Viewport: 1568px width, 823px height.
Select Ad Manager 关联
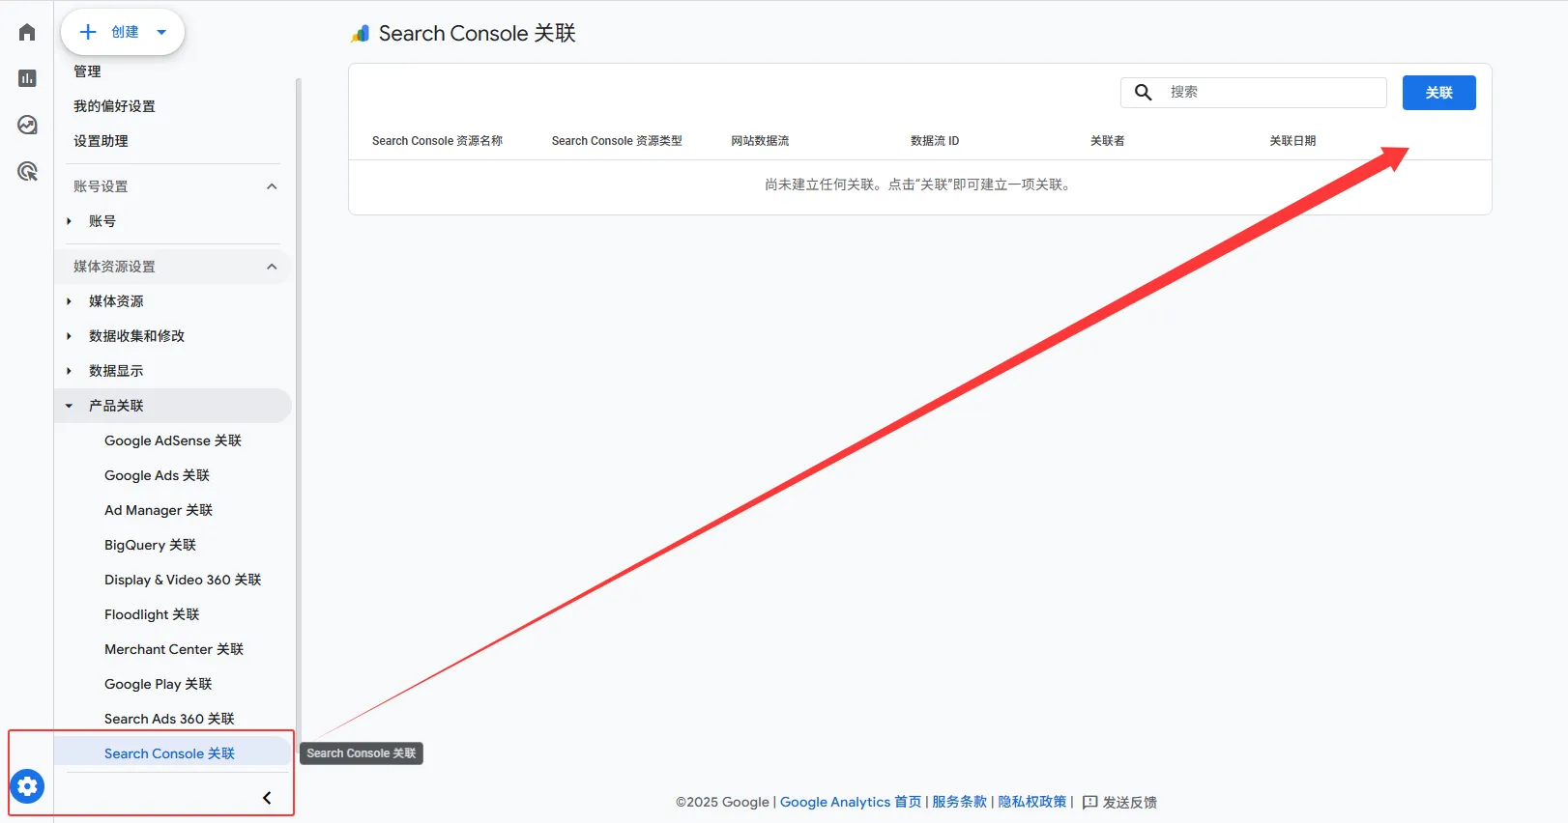(x=159, y=510)
